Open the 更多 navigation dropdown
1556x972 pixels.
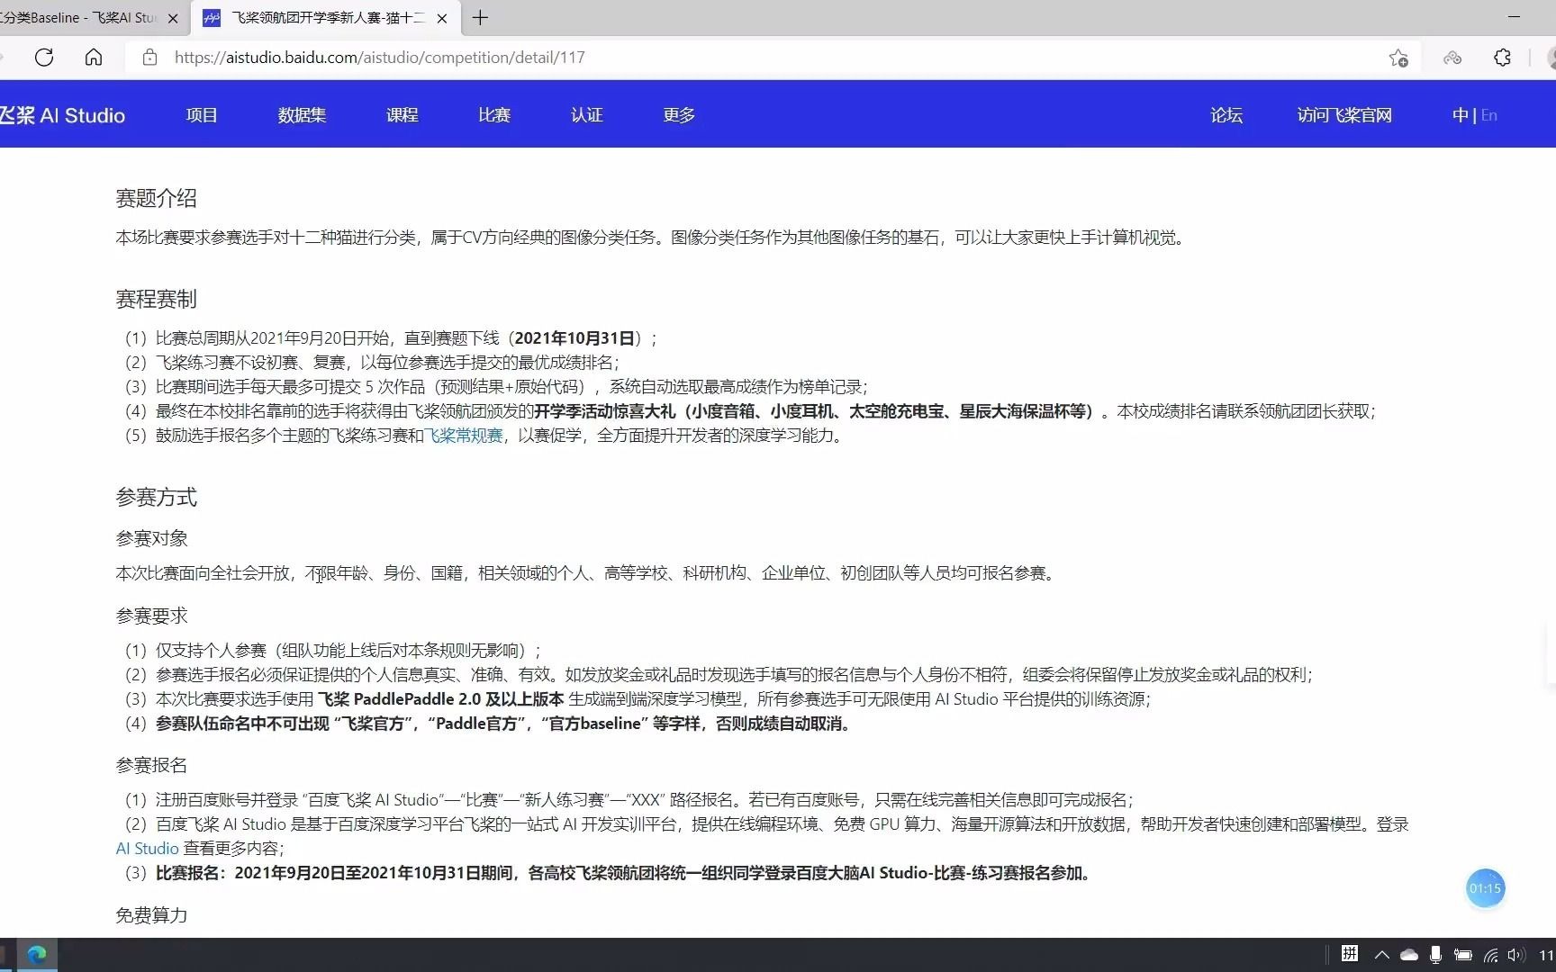point(677,115)
